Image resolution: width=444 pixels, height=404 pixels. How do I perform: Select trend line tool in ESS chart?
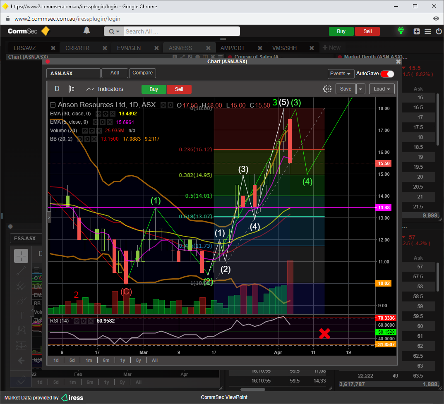[x=21, y=271]
